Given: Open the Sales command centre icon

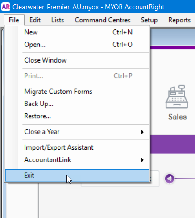Looking at the screenshot, I should point(177,102).
